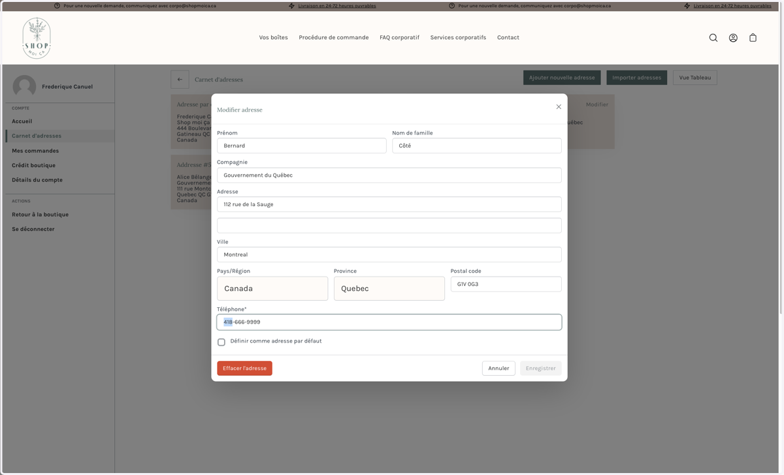Open the Province Quebec dropdown
The height and width of the screenshot is (475, 784).
point(389,288)
